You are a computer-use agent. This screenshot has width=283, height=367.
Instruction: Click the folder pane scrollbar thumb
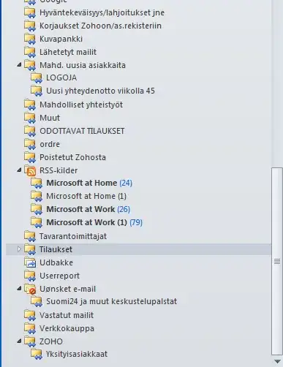(x=277, y=261)
